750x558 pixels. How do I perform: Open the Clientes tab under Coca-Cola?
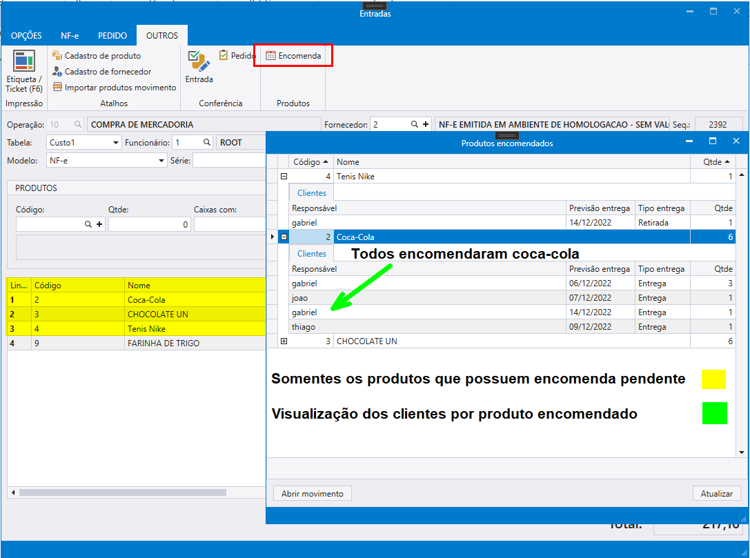(x=311, y=253)
